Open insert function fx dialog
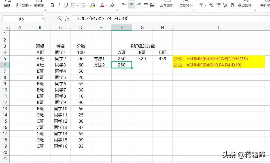 pyautogui.click(x=67, y=19)
